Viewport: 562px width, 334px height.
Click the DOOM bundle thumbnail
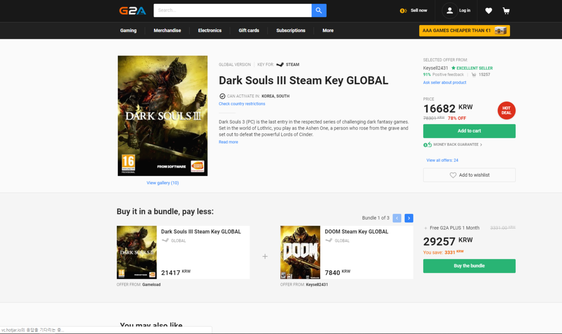[x=300, y=252]
